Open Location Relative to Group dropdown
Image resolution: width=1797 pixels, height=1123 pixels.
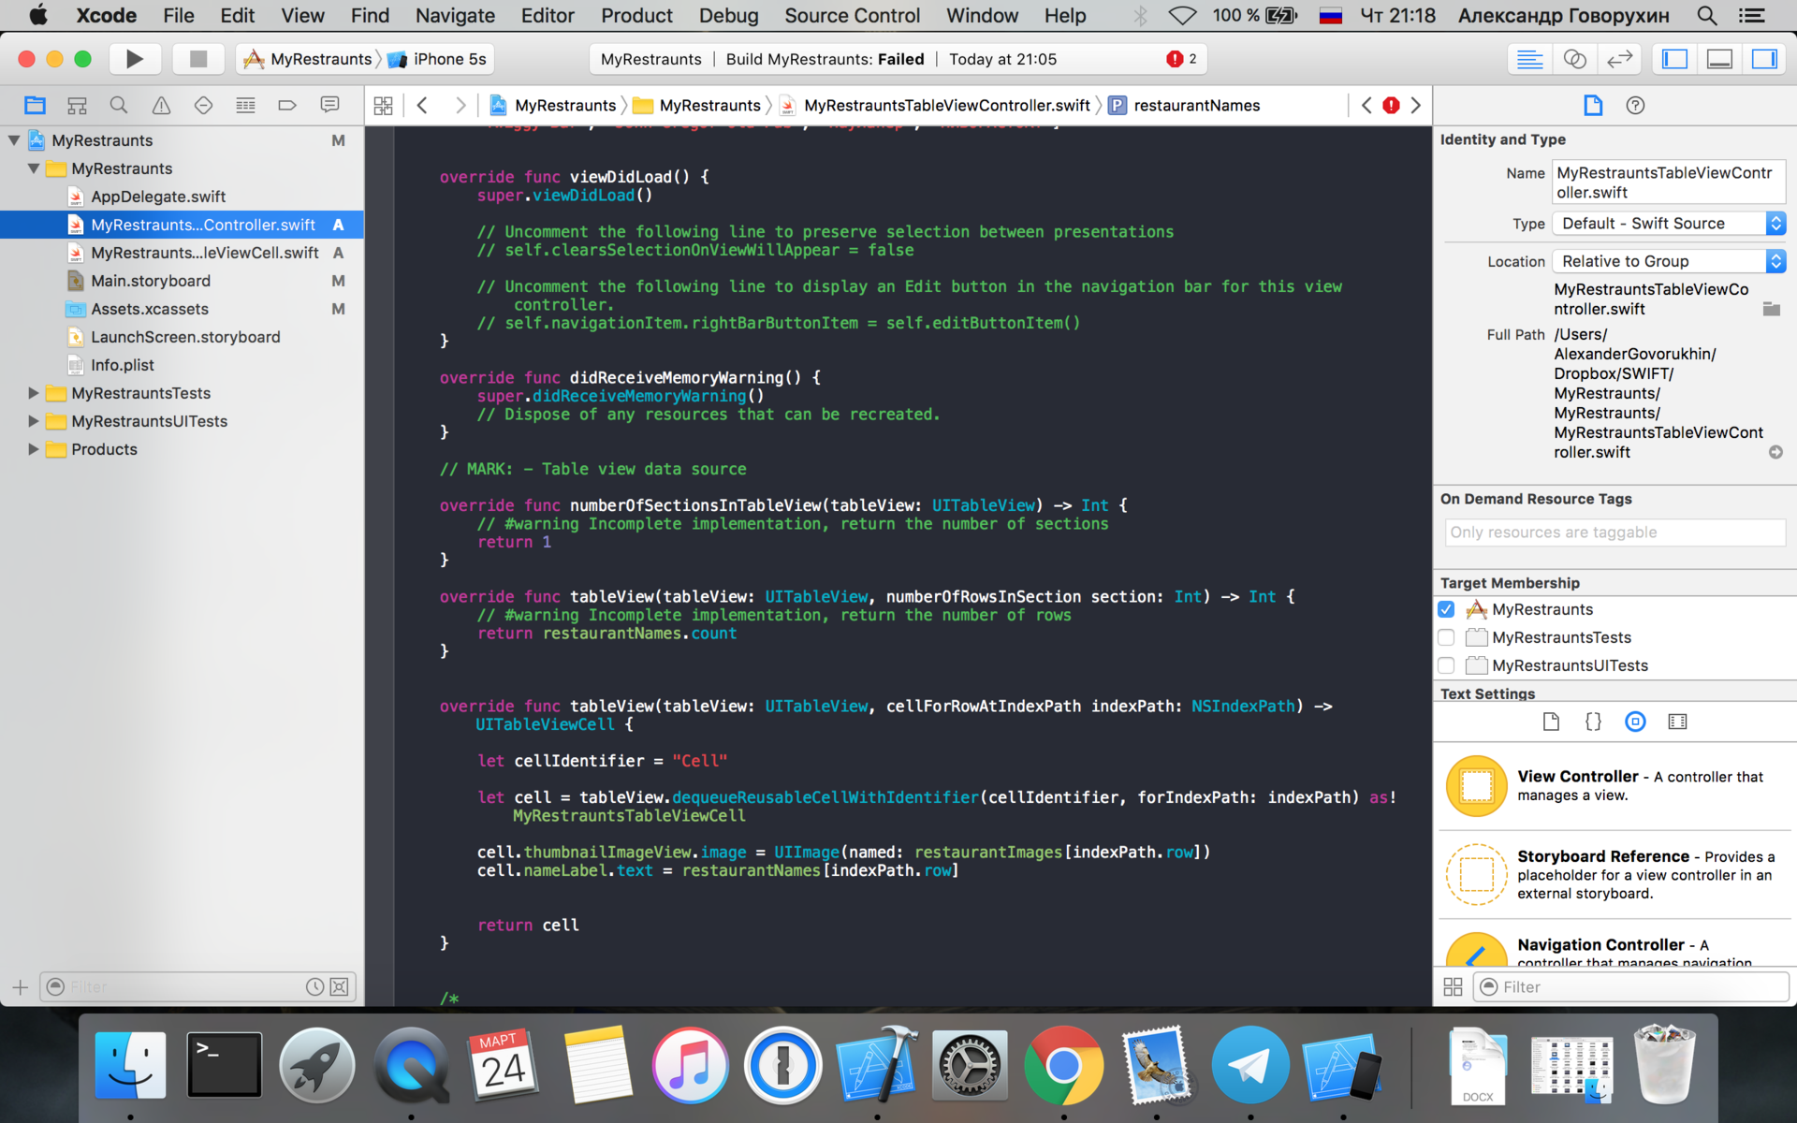pyautogui.click(x=1670, y=261)
